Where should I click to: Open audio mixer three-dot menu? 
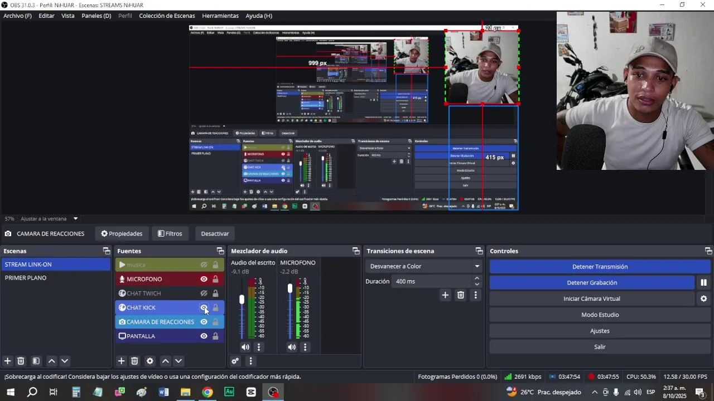click(x=250, y=361)
